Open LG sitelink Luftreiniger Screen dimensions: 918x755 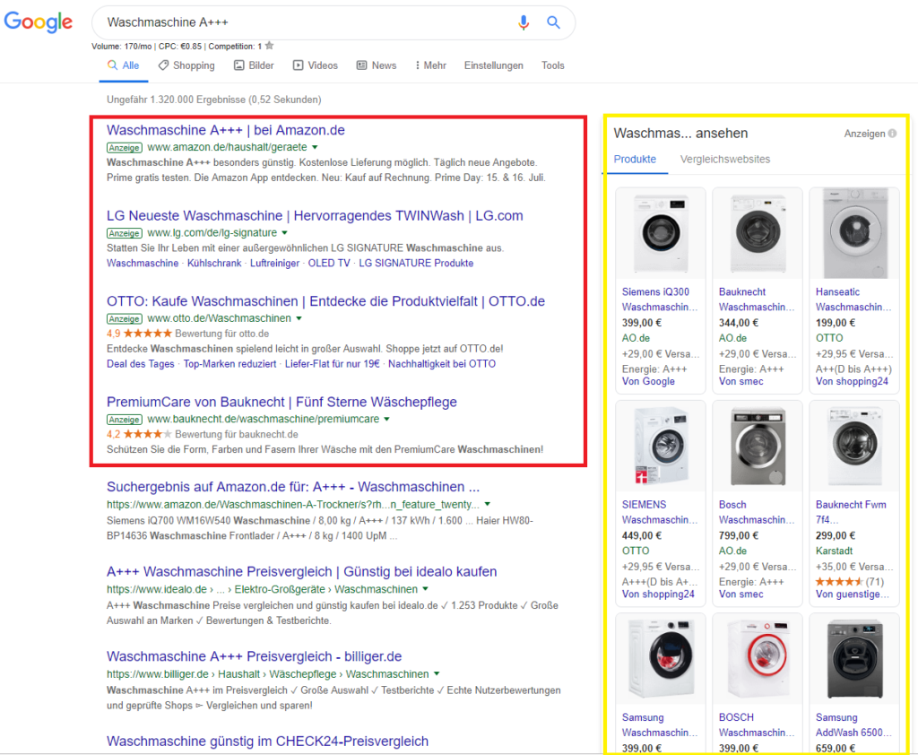274,264
